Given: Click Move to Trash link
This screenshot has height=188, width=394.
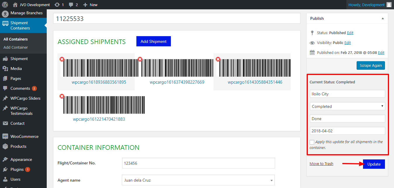Looking at the screenshot, I should (321, 164).
